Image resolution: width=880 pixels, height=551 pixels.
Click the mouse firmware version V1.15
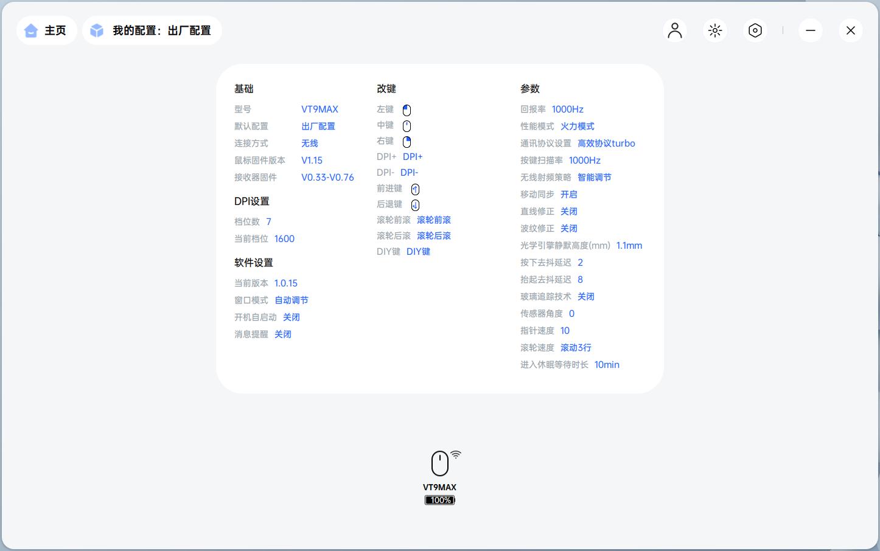click(312, 161)
